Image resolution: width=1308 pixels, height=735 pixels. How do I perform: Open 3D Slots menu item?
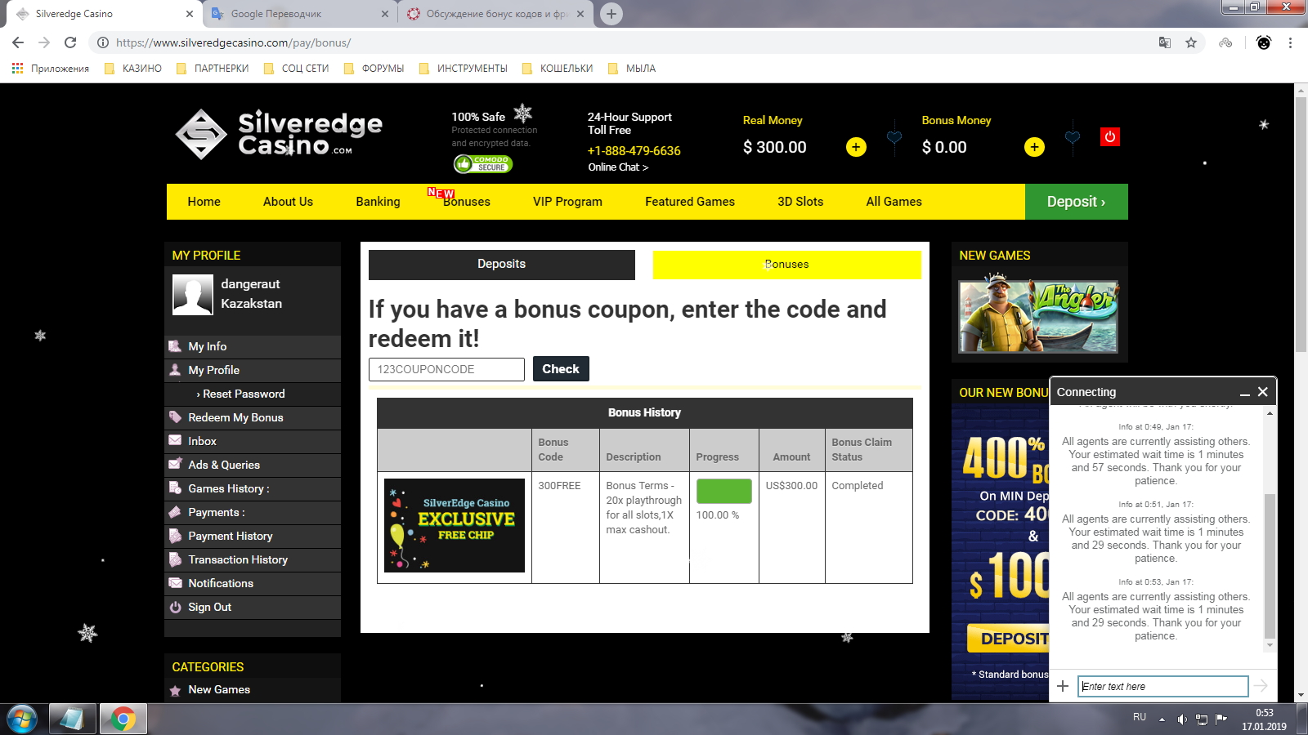800,202
